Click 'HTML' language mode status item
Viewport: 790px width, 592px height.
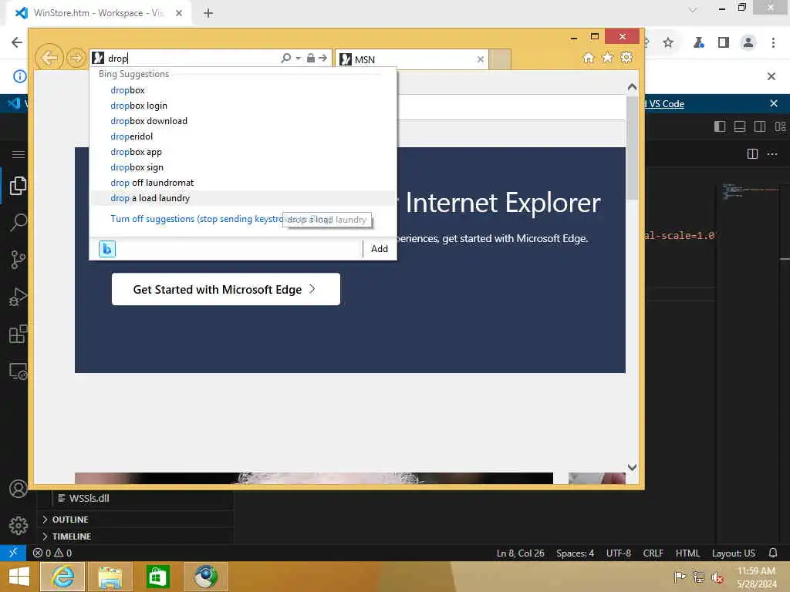tap(687, 553)
